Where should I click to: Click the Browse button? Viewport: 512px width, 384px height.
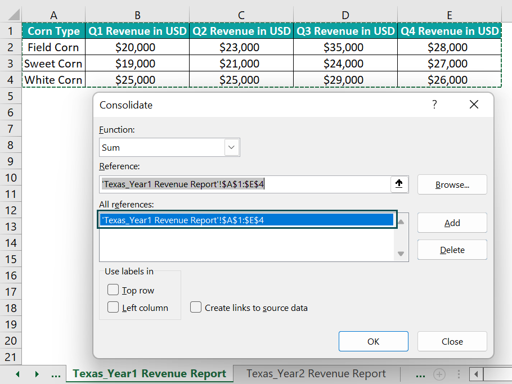(452, 184)
